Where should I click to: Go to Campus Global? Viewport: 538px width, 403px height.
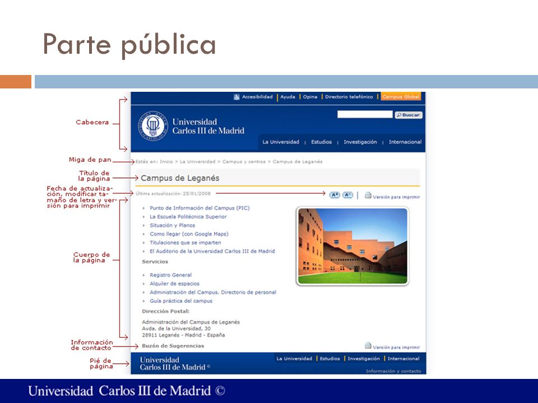point(401,97)
